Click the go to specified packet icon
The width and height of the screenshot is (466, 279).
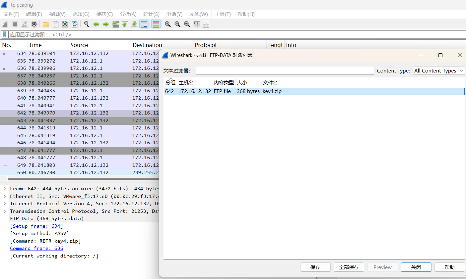tap(115, 24)
